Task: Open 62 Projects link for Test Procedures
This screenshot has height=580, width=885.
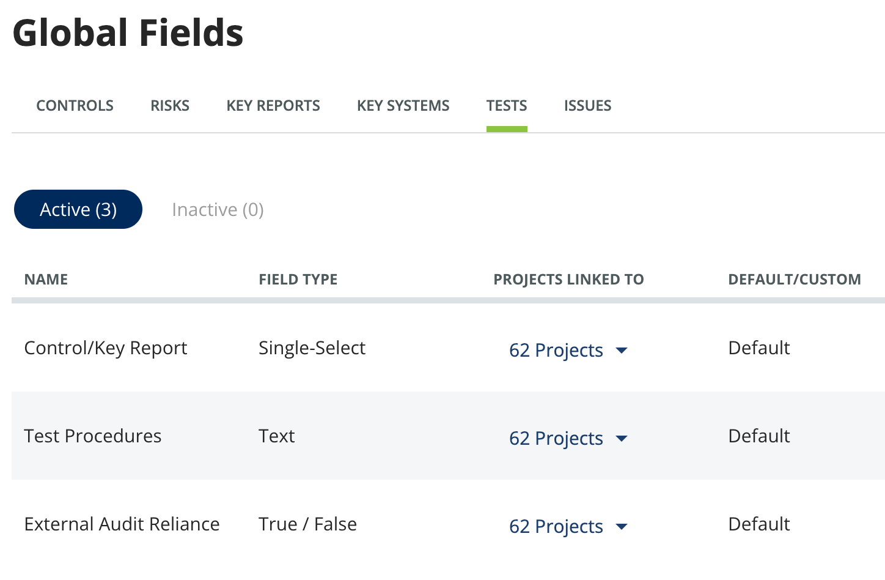Action: click(556, 438)
